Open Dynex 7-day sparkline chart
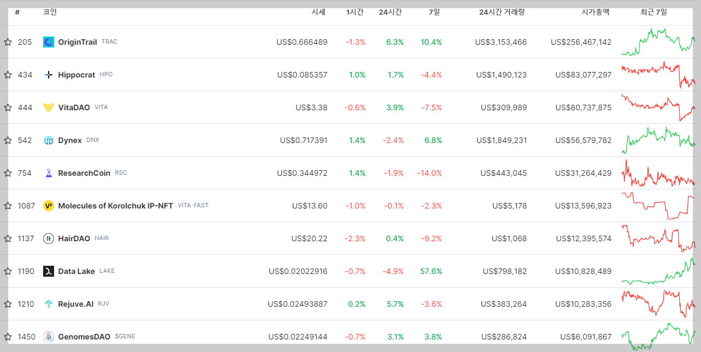Image resolution: width=701 pixels, height=352 pixels. (x=658, y=140)
